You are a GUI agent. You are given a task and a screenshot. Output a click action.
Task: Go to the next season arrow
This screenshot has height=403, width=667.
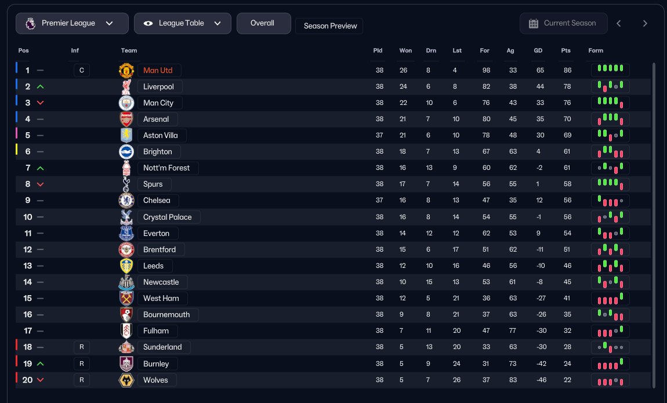click(x=645, y=23)
